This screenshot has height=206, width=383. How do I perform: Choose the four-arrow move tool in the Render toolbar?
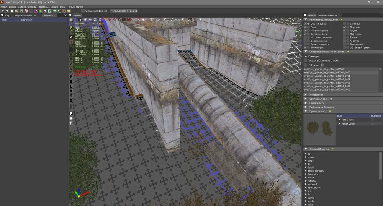(x=90, y=19)
